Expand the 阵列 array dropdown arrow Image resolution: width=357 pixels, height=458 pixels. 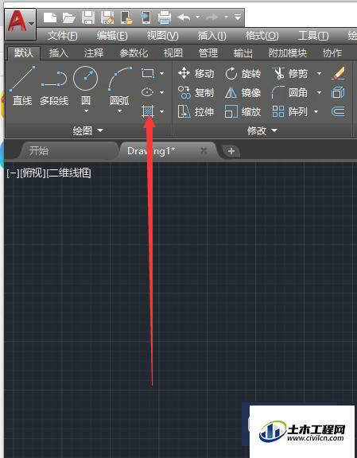pyautogui.click(x=316, y=111)
